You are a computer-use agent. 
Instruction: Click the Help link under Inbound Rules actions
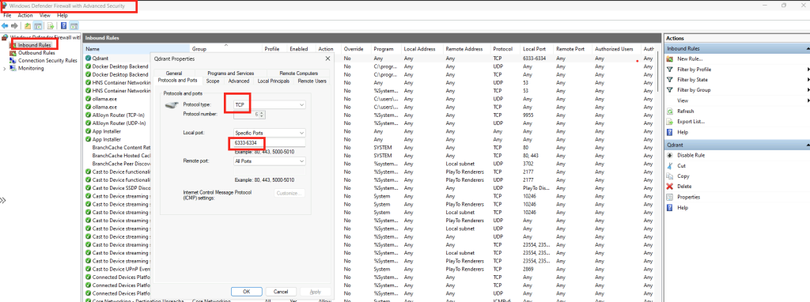click(683, 132)
